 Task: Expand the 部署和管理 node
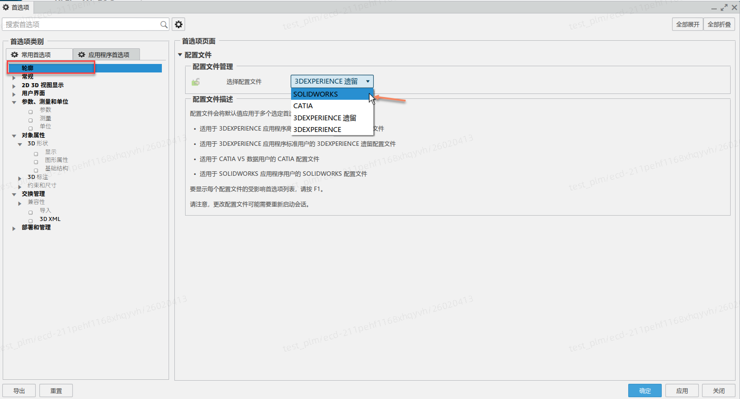coord(14,228)
